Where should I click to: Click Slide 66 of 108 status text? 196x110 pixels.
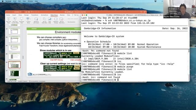coord(12,81)
